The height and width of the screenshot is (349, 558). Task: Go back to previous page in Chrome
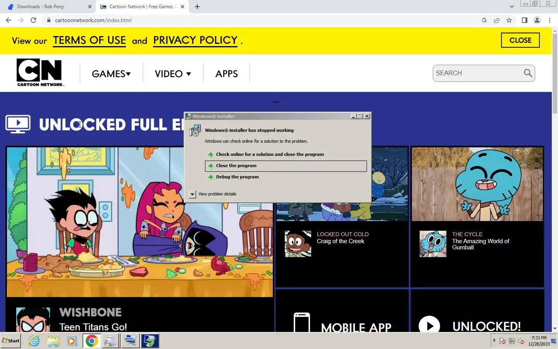[9, 20]
